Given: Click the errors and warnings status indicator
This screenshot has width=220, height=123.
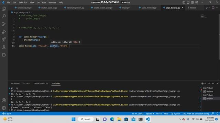Looking at the screenshot, I should click(x=7, y=113).
